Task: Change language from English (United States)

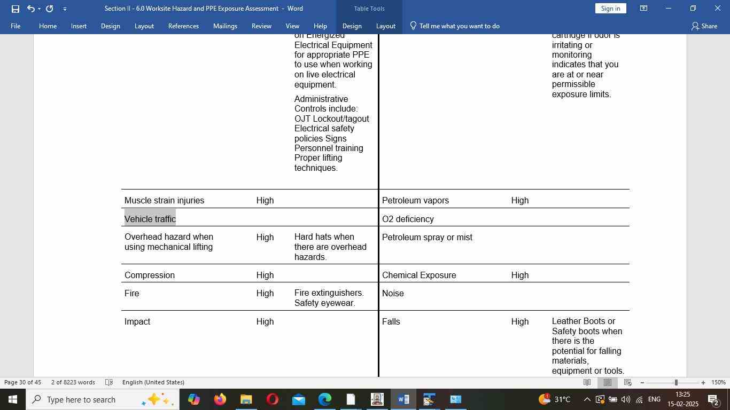Action: click(x=153, y=382)
